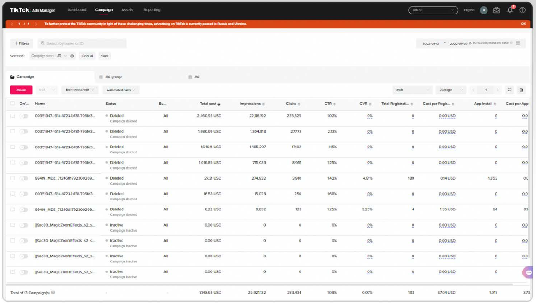Click the Create button
The width and height of the screenshot is (536, 304).
[x=21, y=90]
